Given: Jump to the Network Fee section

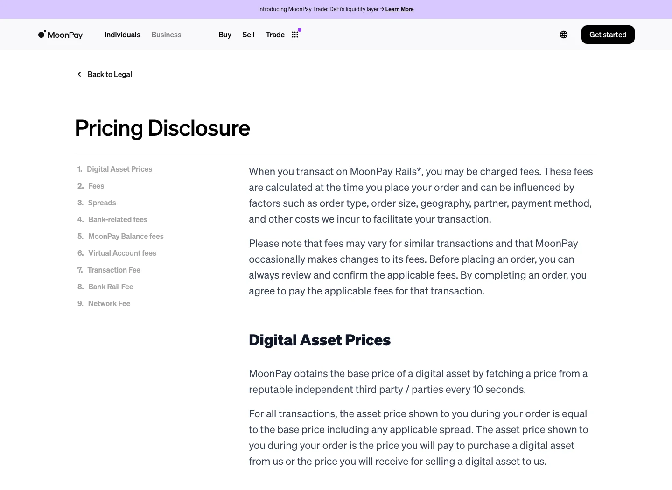Looking at the screenshot, I should 109,303.
